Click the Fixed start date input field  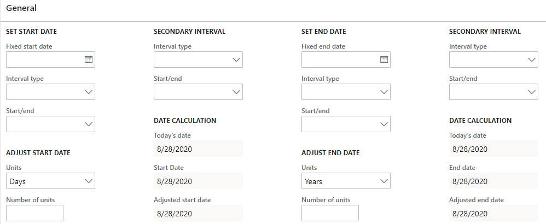click(45, 60)
